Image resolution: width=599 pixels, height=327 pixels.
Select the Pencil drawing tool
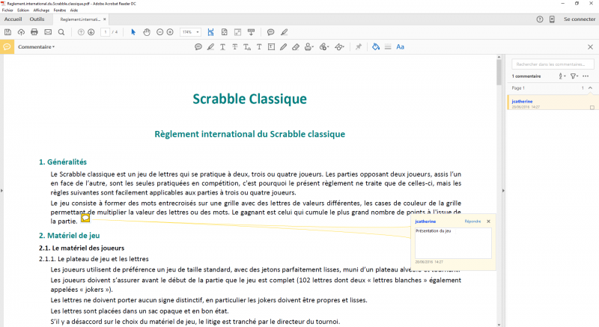coord(283,46)
